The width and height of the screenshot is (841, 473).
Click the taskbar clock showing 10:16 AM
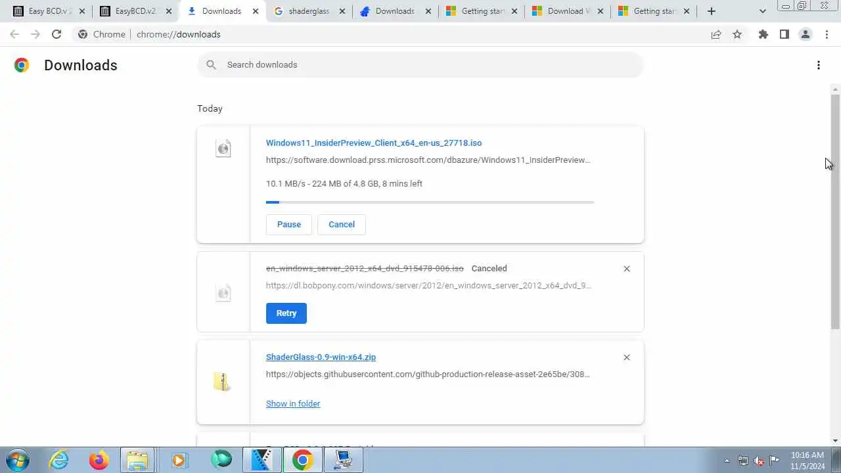click(x=807, y=461)
